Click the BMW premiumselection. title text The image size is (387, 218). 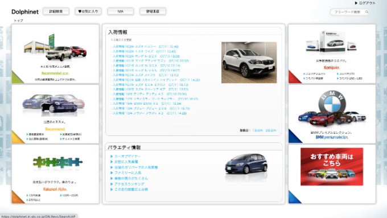click(x=332, y=137)
